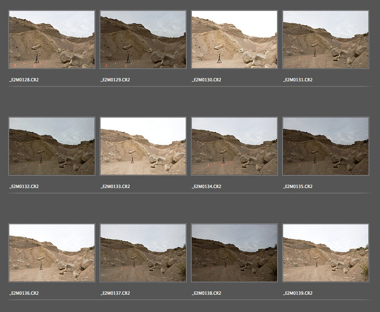Click the _E2M0137.CR2 filename caption
This screenshot has height=312, width=380.
(115, 293)
